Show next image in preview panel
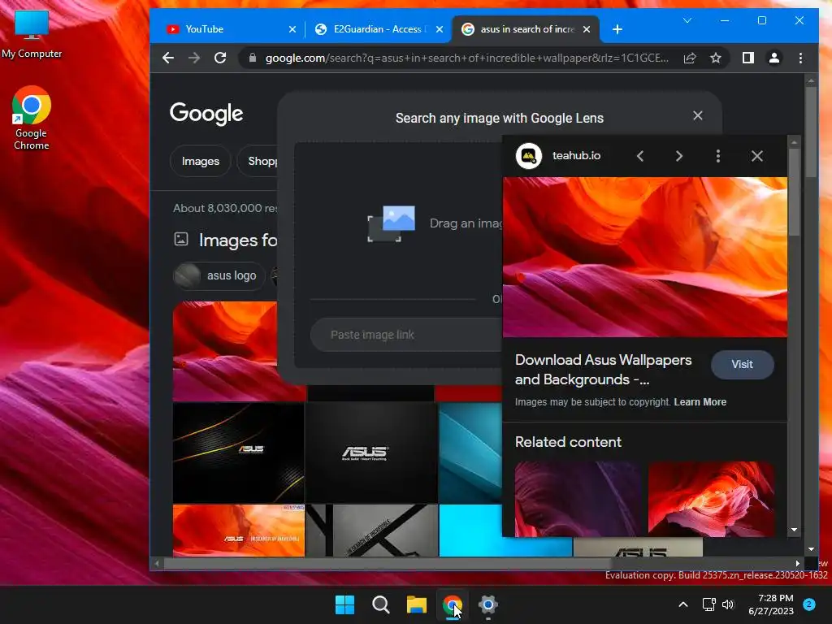This screenshot has width=832, height=624. coord(679,156)
